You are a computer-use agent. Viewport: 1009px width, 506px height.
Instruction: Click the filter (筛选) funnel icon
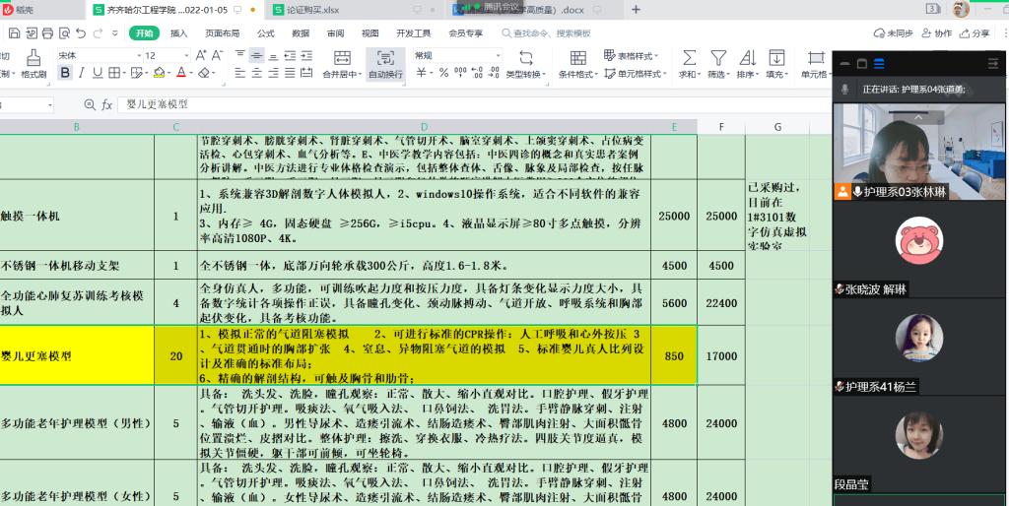point(718,62)
